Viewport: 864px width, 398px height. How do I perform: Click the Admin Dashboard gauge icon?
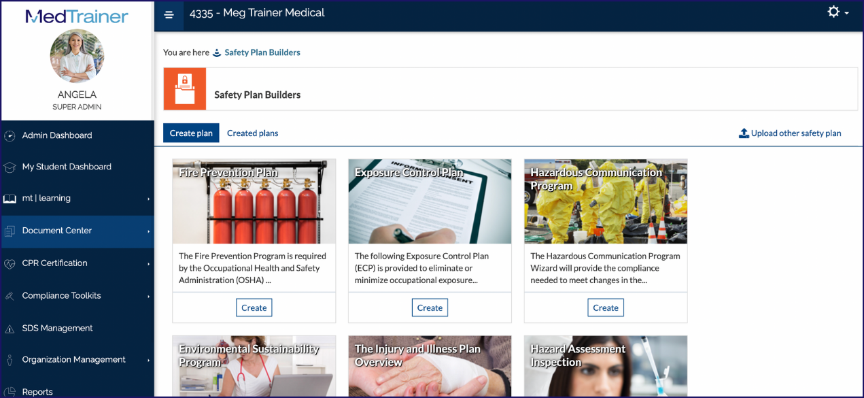tap(10, 136)
